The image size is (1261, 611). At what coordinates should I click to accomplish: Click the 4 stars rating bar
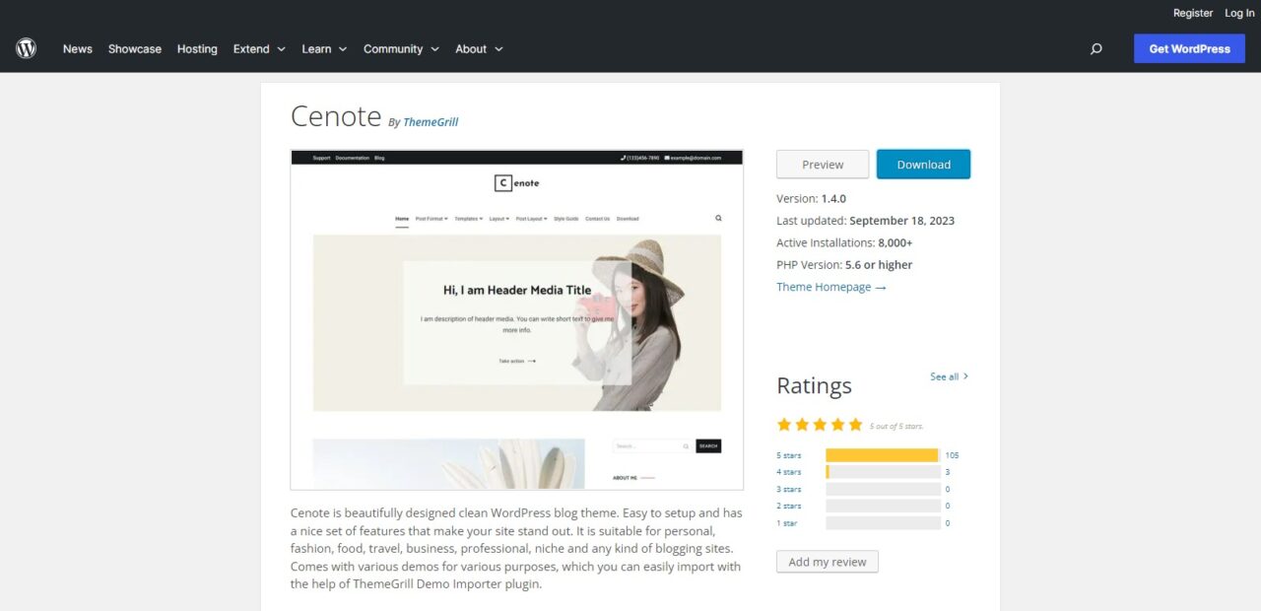(x=883, y=472)
